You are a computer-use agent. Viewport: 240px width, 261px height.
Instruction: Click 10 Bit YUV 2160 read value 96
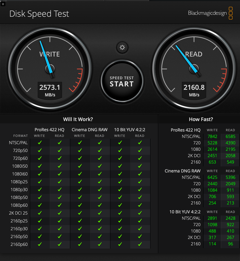pyautogui.click(x=230, y=244)
